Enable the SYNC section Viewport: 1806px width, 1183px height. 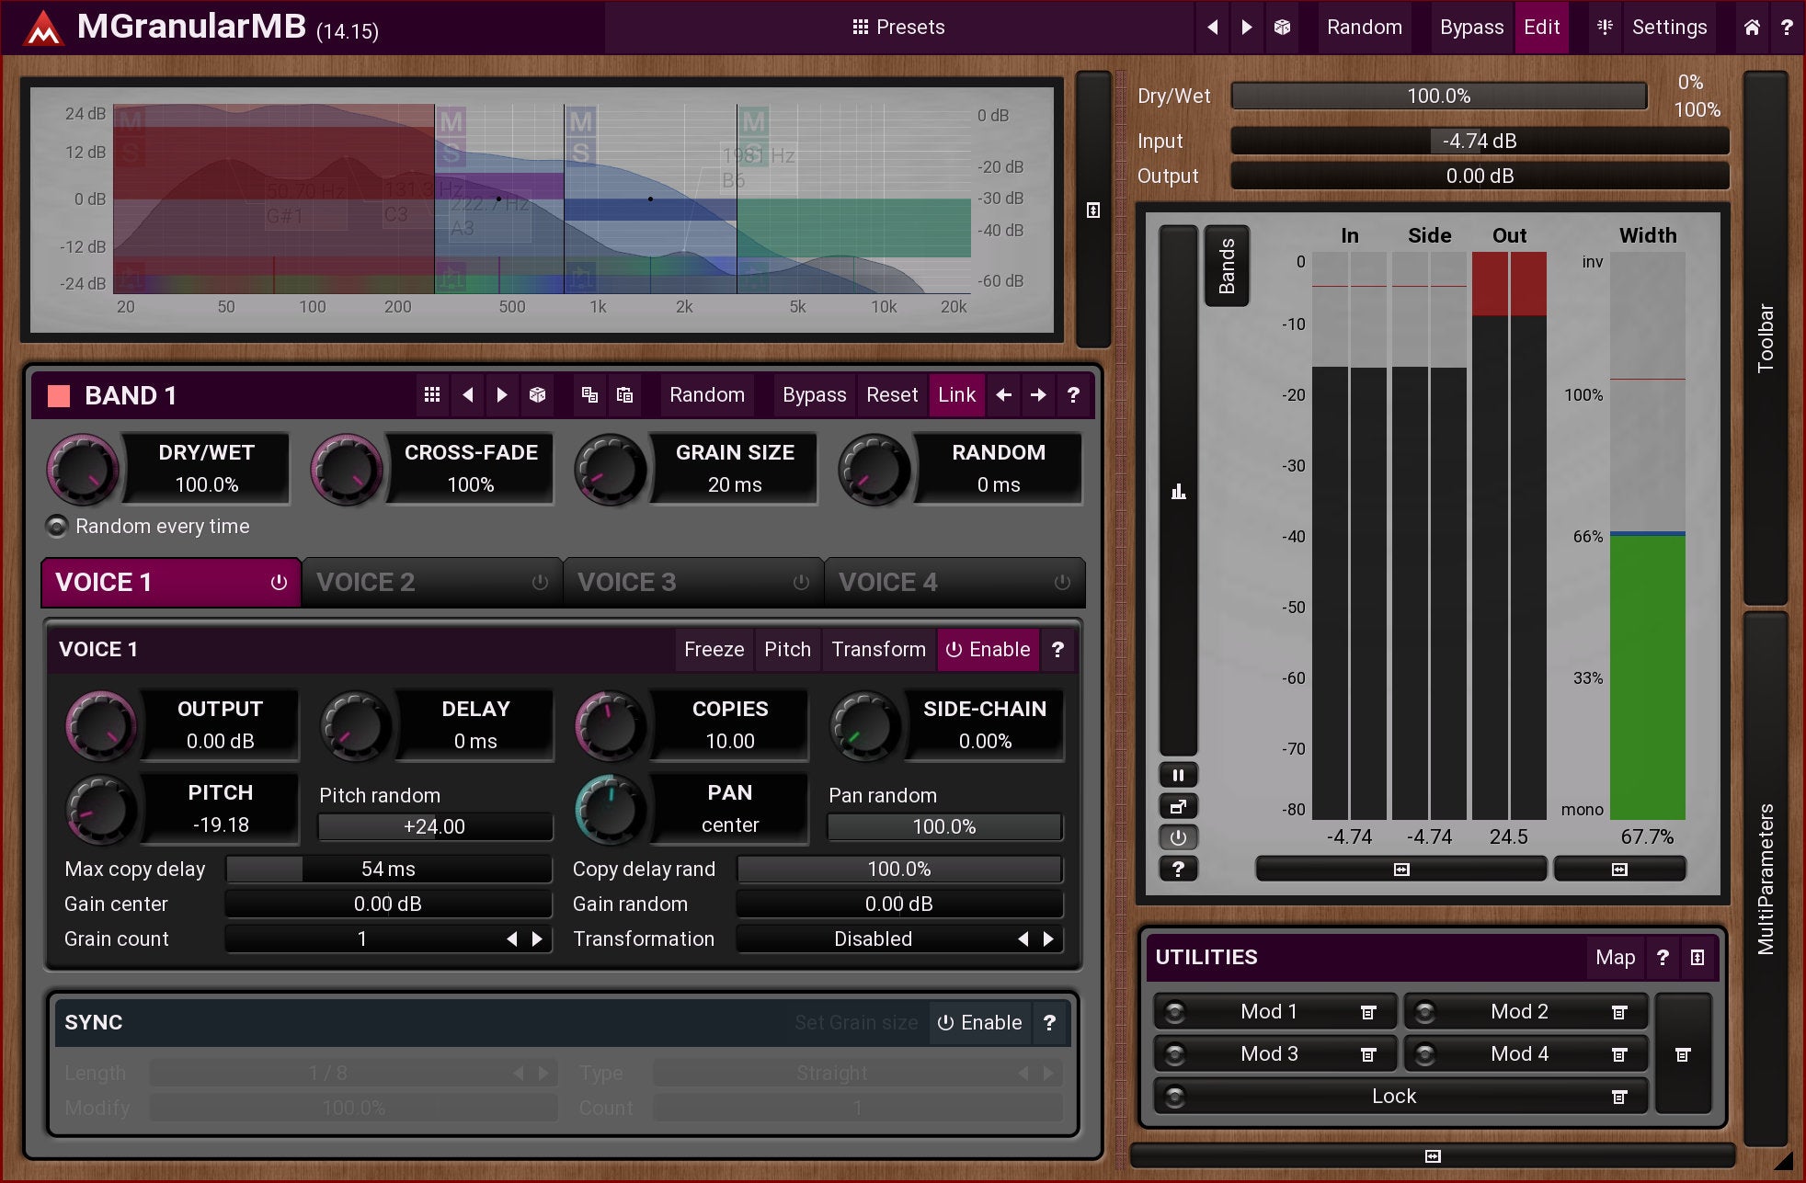coord(979,1023)
